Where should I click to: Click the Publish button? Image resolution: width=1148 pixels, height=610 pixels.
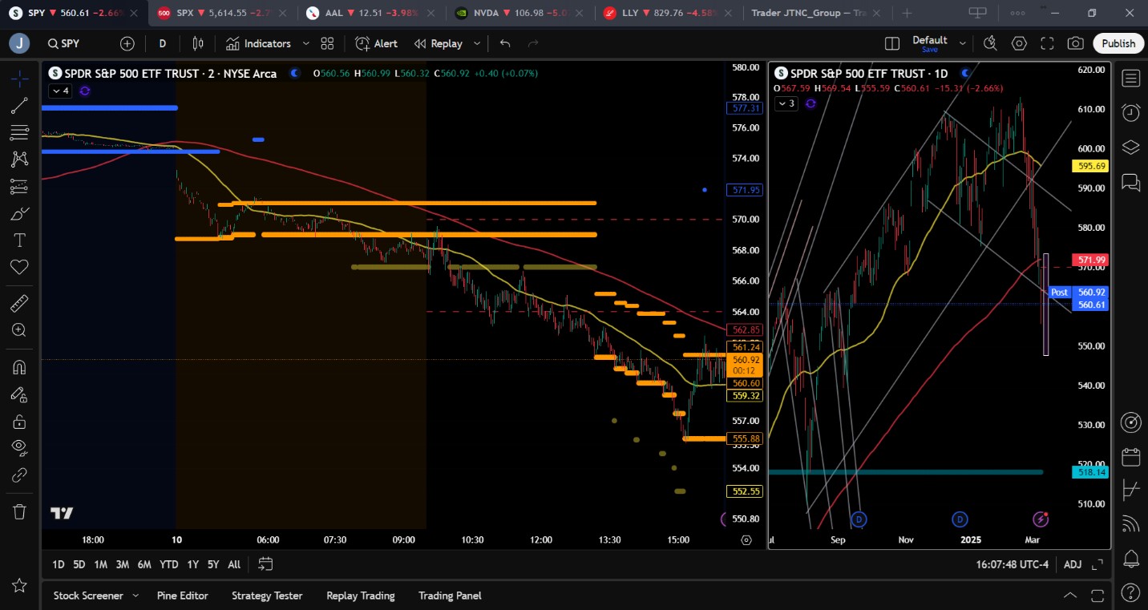point(1118,44)
